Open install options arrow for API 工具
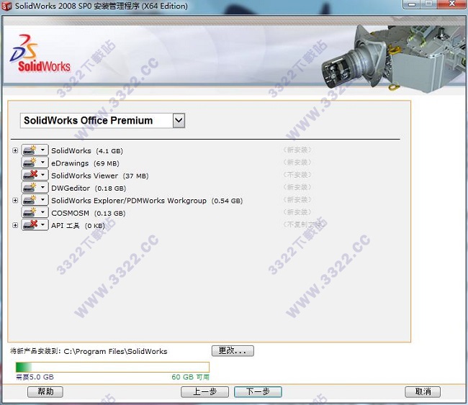Viewport: 468px width, 405px height. tap(43, 225)
